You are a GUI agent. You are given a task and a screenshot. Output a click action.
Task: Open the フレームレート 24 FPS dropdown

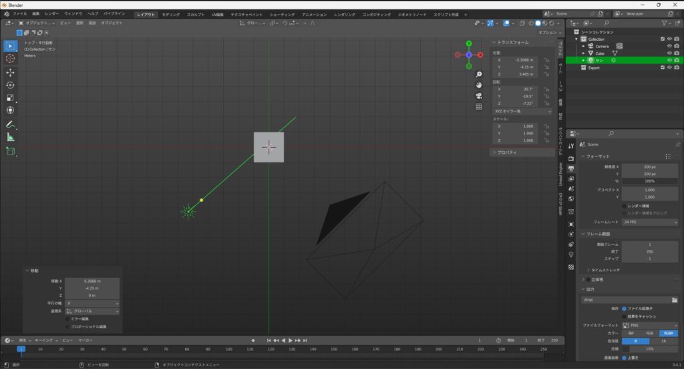pyautogui.click(x=650, y=221)
